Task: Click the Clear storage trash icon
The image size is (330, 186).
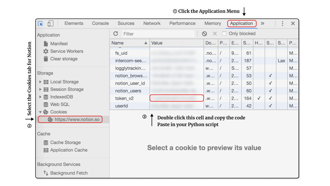Action: 46,59
